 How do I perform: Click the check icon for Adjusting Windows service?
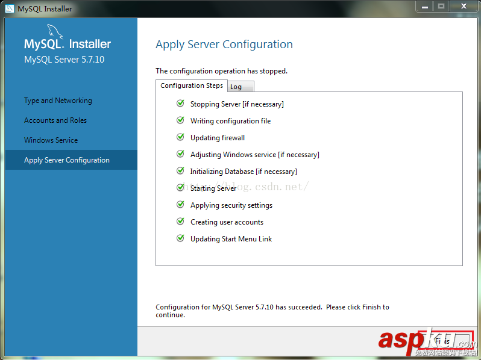coord(180,154)
